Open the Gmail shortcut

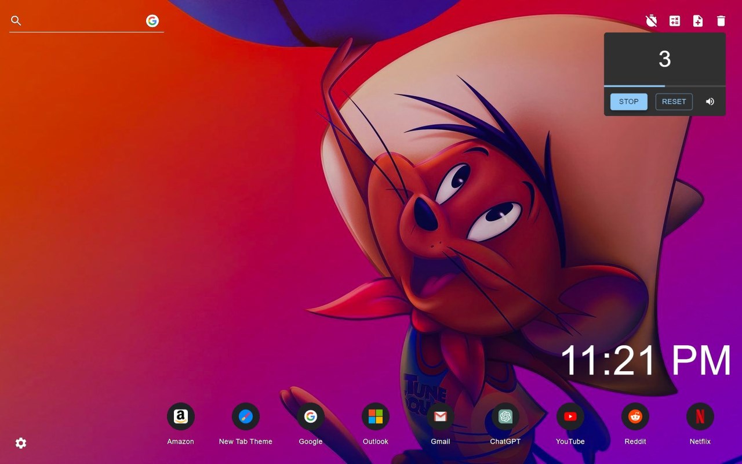[441, 424]
